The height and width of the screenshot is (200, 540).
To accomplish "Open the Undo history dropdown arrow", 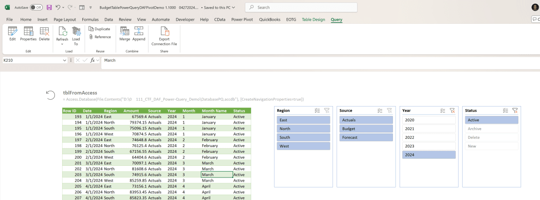I will (x=63, y=8).
